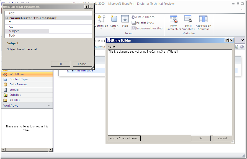Click the All Files folder icon
This screenshot has height=159, width=247.
[x=5, y=100]
